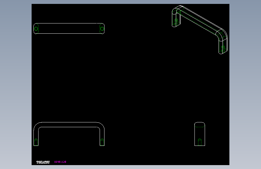
Task: Pick left mounting hole circle in top view
Action: click(x=36, y=29)
